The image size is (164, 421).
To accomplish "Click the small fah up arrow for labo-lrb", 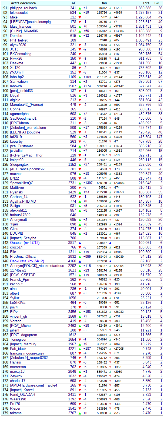I will point(110,86).
